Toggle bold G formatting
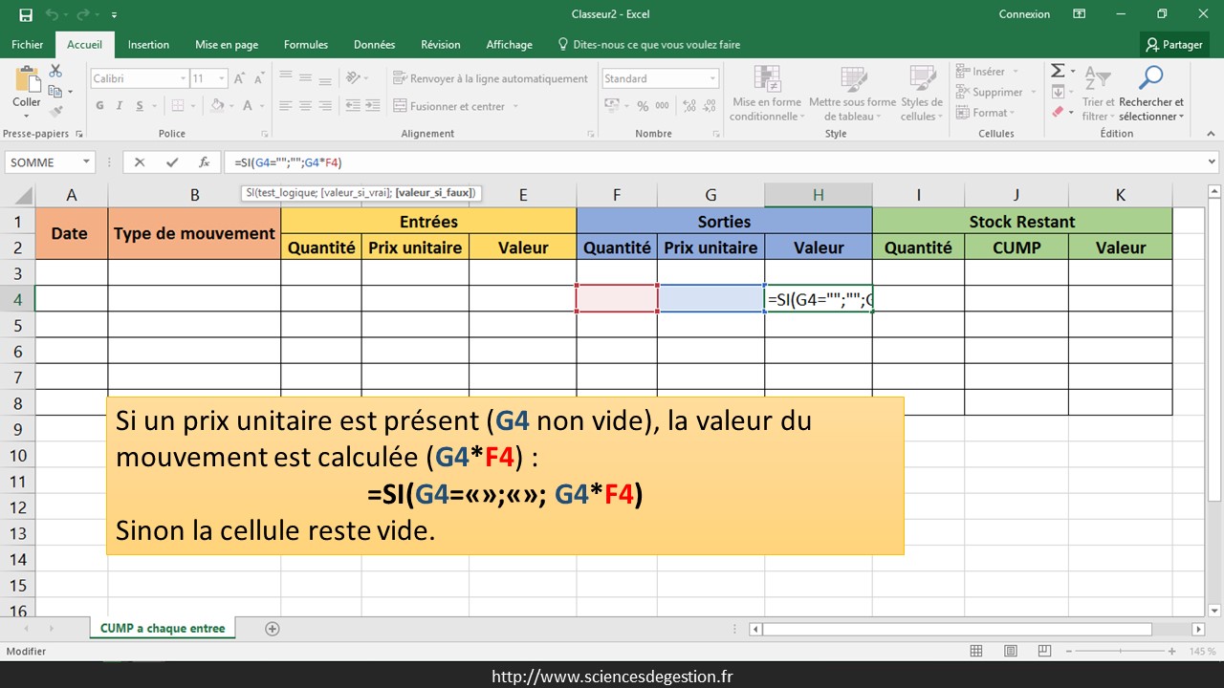The image size is (1224, 688). point(100,106)
